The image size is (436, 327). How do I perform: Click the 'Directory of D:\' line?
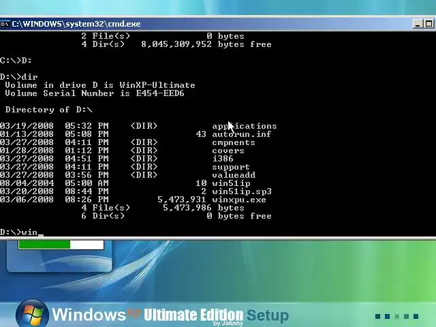coord(48,110)
